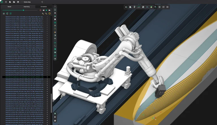Click the simulation progress slider
Screen dimensions: 217x125
coord(23,10)
